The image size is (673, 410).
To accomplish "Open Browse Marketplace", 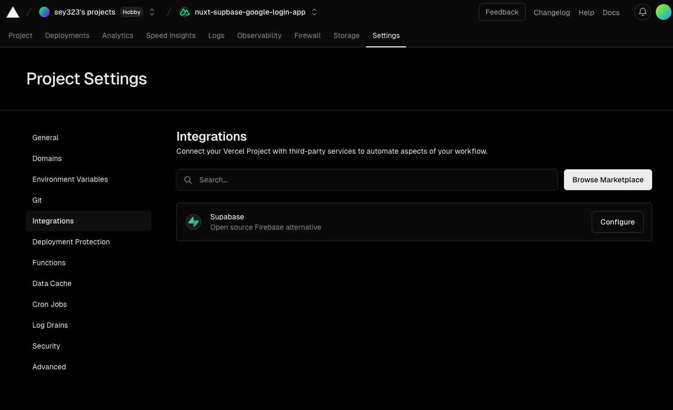I will [607, 179].
